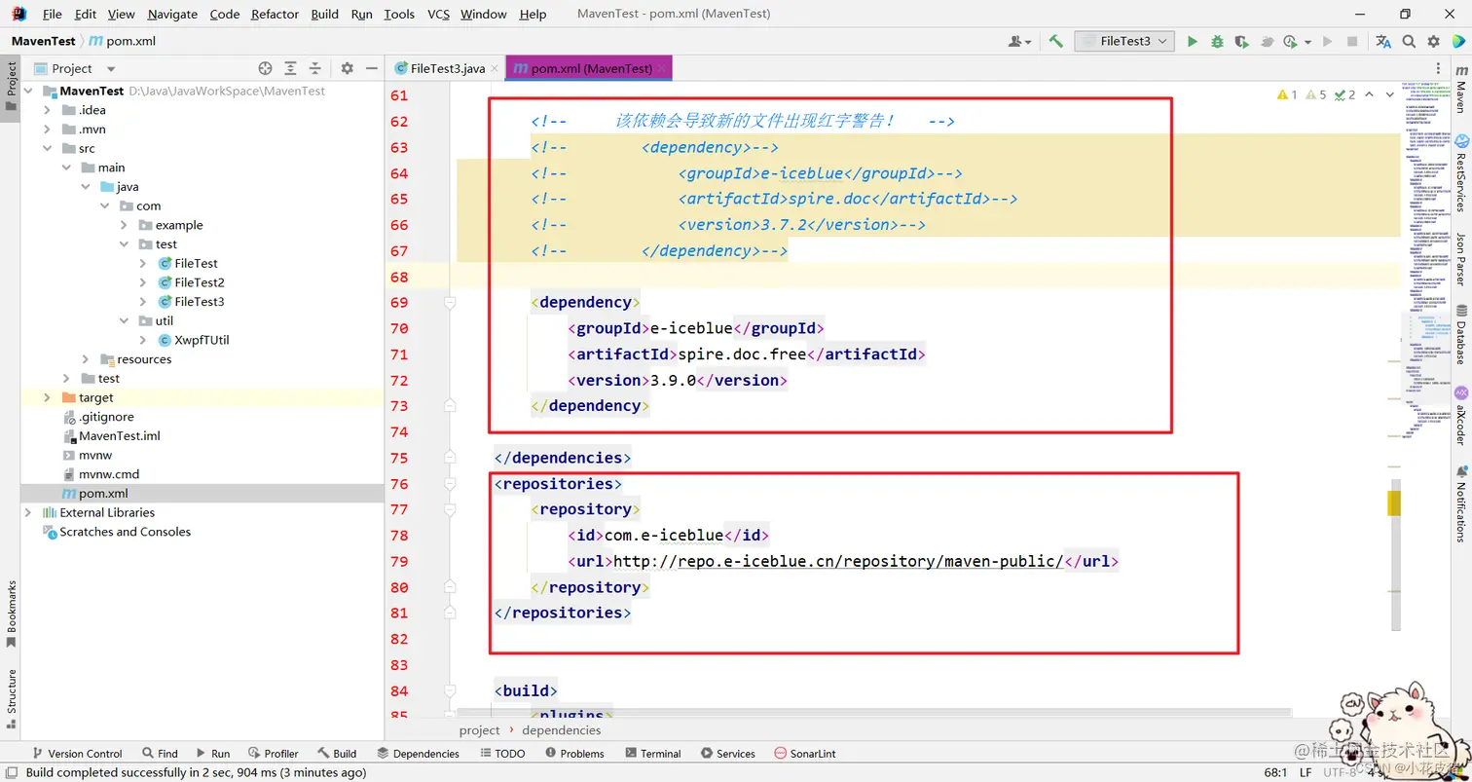This screenshot has width=1472, height=782.
Task: Select XwpfTUtil class in tree
Action: tap(202, 340)
